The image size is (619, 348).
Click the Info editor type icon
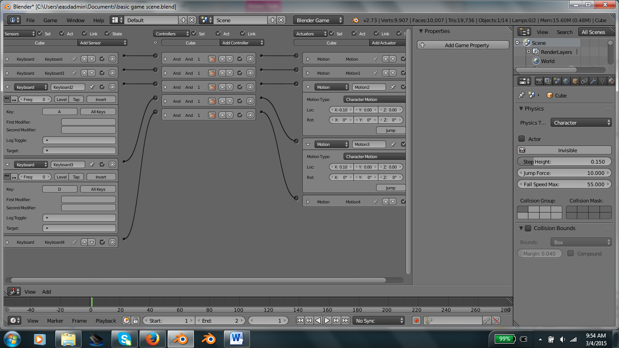coord(14,20)
